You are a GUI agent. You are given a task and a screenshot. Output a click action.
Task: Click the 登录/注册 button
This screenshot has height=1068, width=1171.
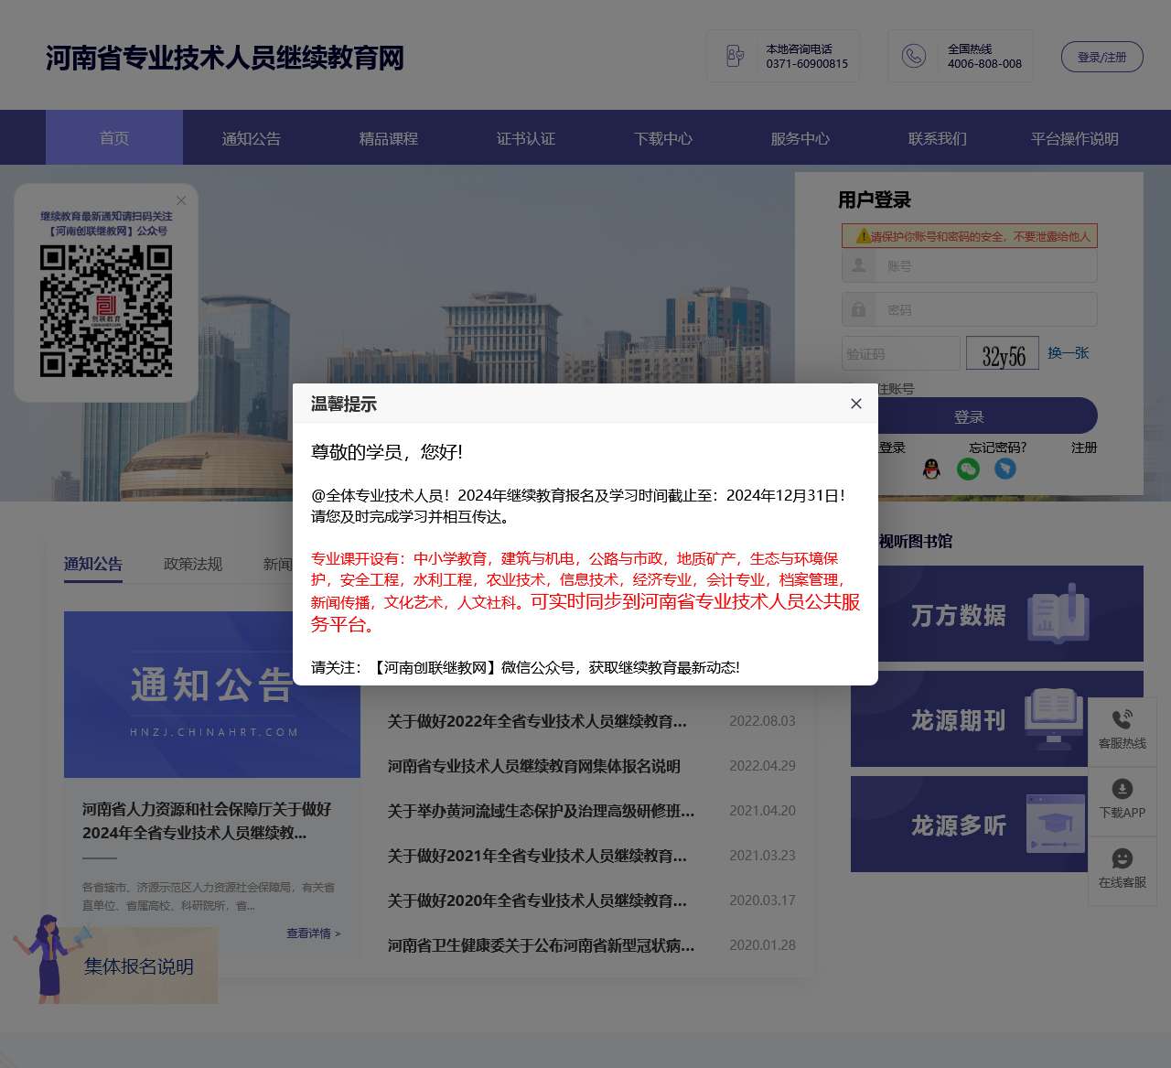pos(1101,56)
